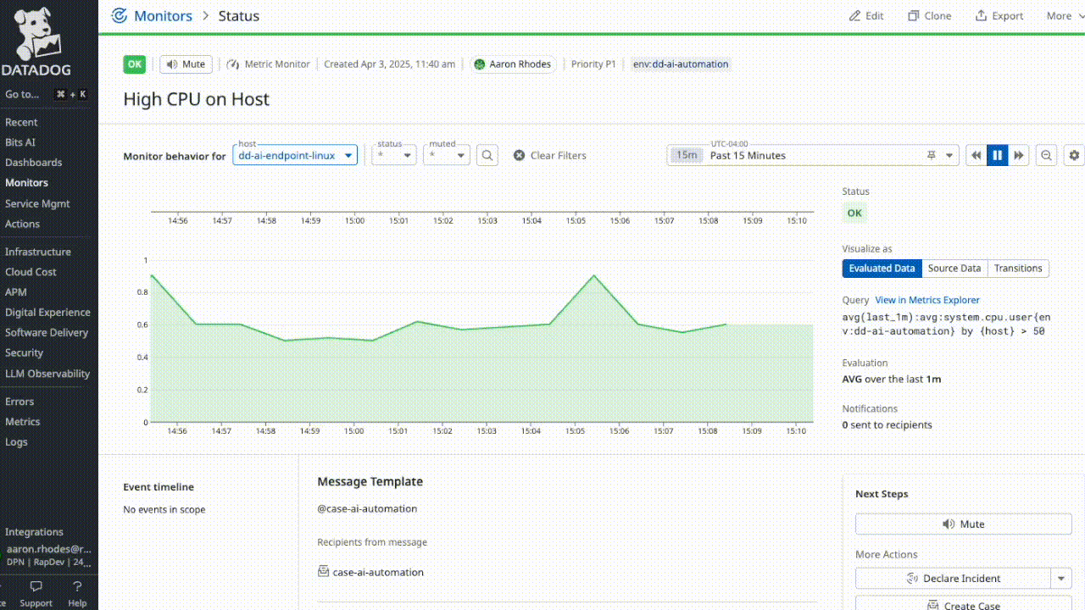The height and width of the screenshot is (610, 1085).
Task: Click the green OK status badge
Action: [135, 64]
